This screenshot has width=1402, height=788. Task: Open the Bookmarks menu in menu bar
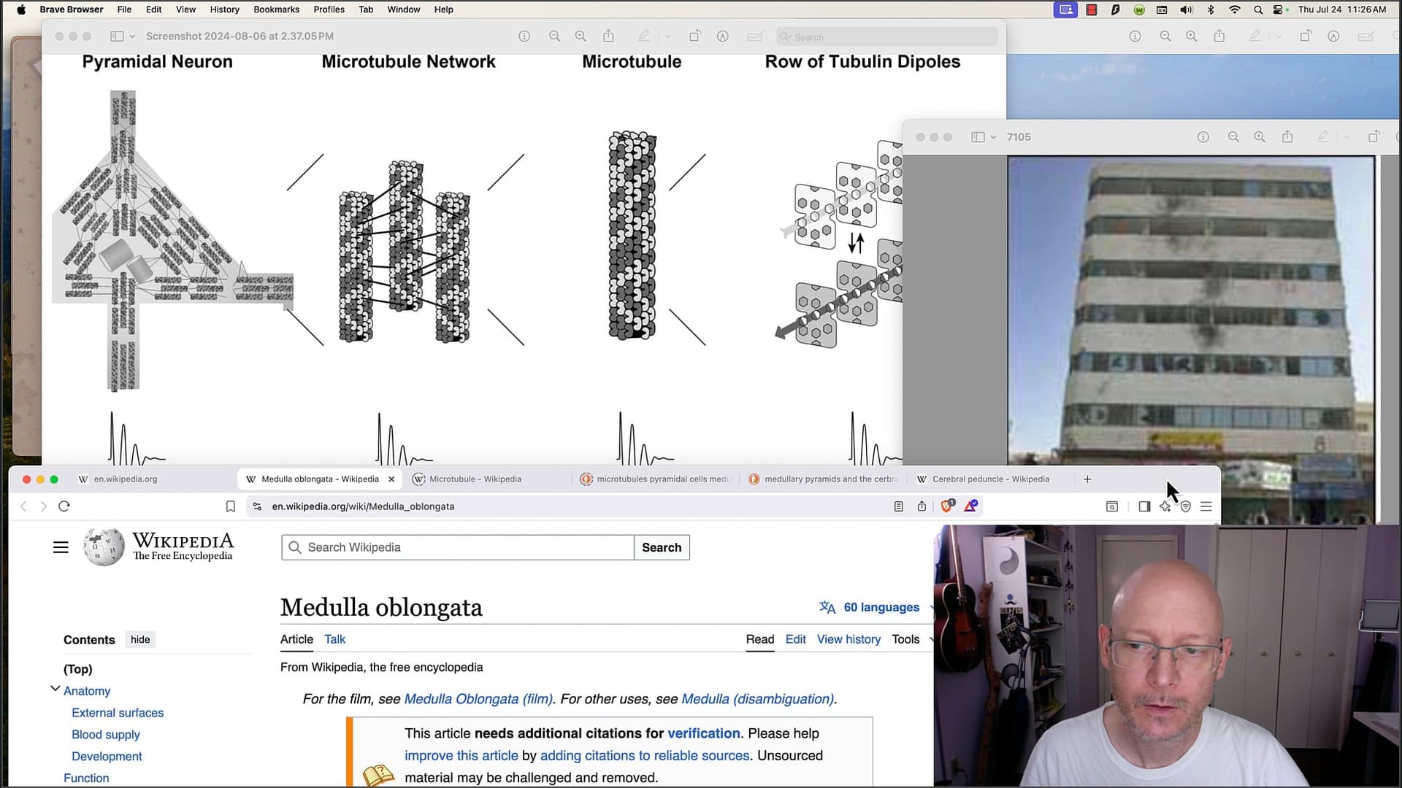coord(276,9)
